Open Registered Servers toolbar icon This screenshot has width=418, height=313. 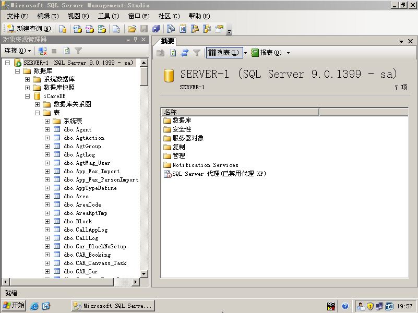pyautogui.click(x=171, y=29)
